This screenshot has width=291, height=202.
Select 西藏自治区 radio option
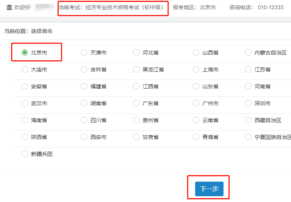pyautogui.click(x=248, y=120)
